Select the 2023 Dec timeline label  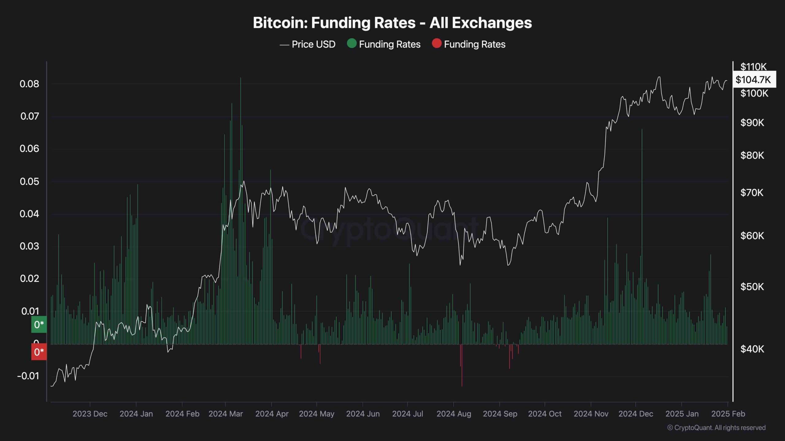point(90,414)
